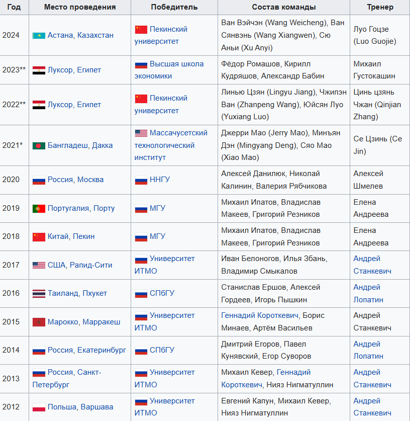Open Луксор link in 2023** row
This screenshot has width=410, height=421.
pos(60,70)
